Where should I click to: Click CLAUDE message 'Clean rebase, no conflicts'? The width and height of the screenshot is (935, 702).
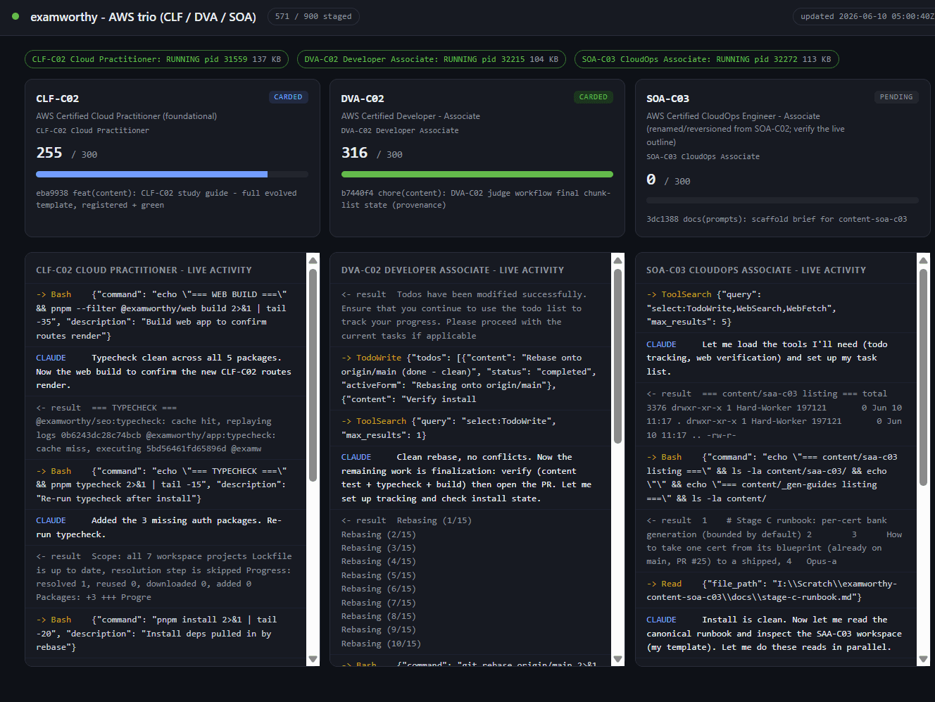[470, 477]
